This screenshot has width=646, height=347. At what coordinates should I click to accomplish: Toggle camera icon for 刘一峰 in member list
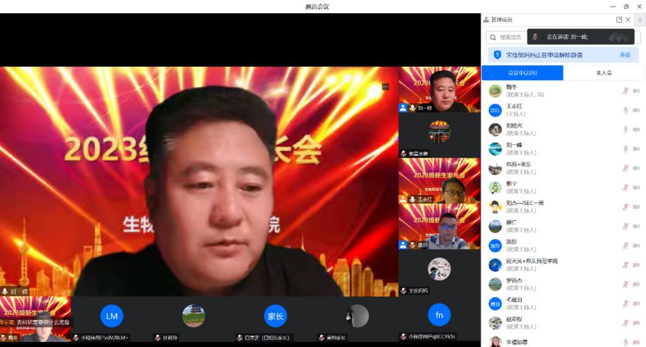tap(636, 149)
